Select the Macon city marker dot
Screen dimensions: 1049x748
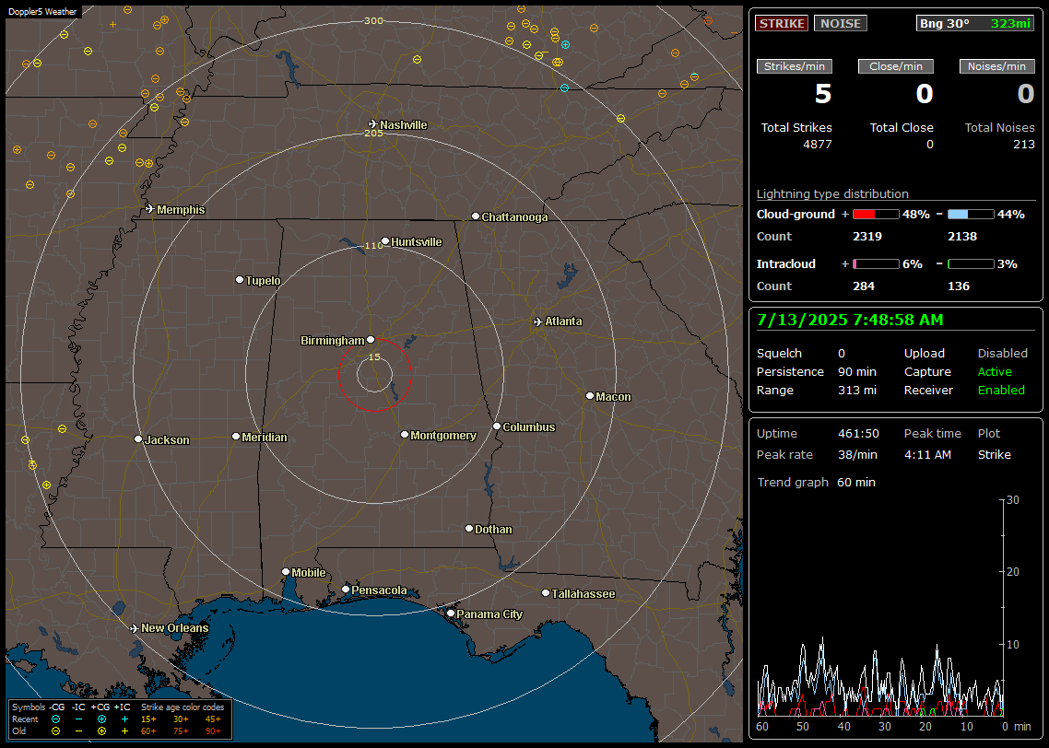click(x=589, y=396)
